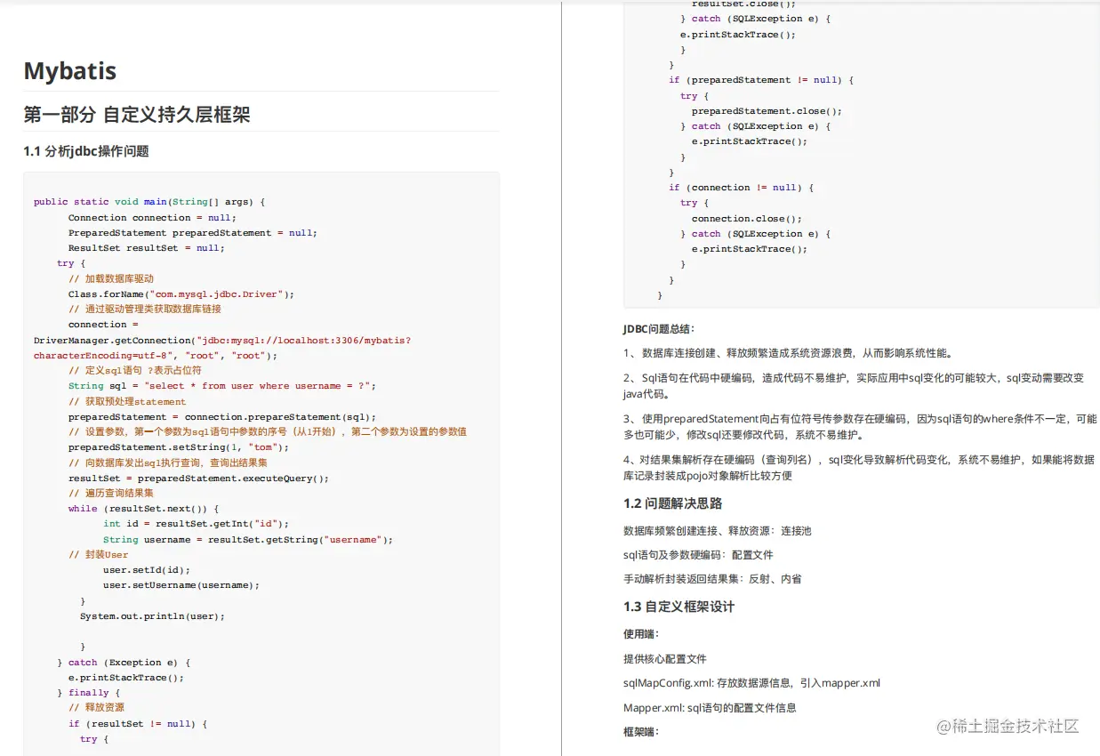Screen dimensions: 1100x756
Task: Click the '} finally {' line
Action: tap(89, 693)
